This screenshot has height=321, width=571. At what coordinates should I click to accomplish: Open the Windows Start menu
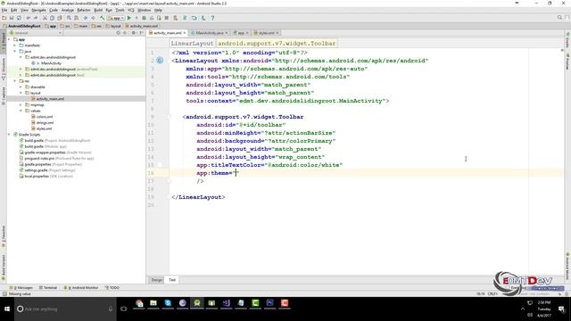click(7, 309)
